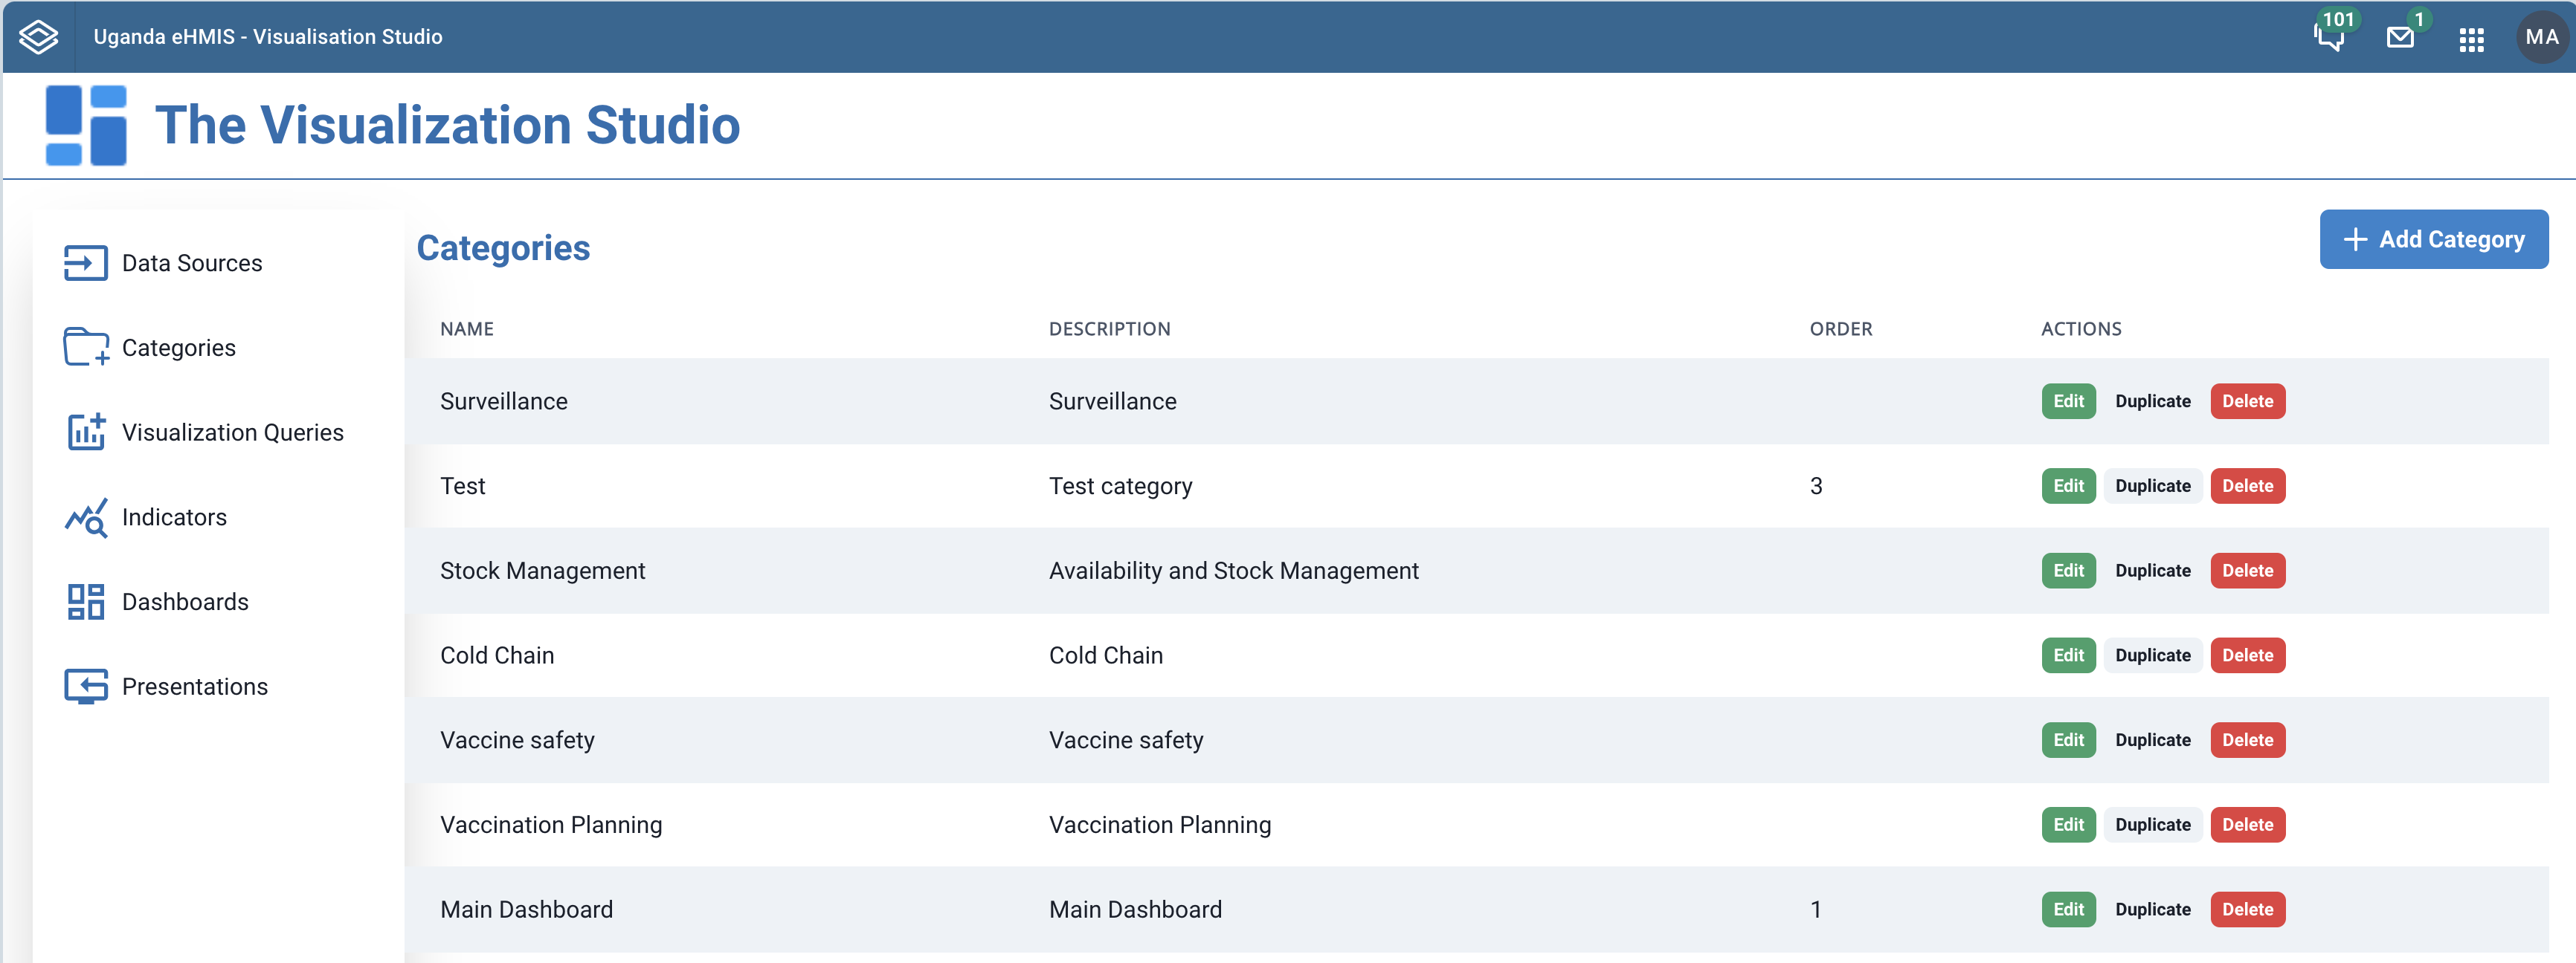
Task: Duplicate the Main Dashboard category
Action: [2152, 910]
